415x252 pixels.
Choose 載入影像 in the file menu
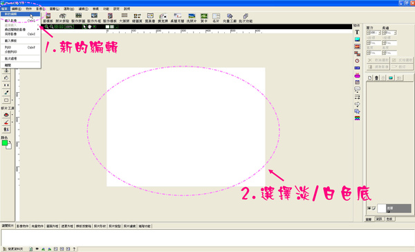(20, 21)
